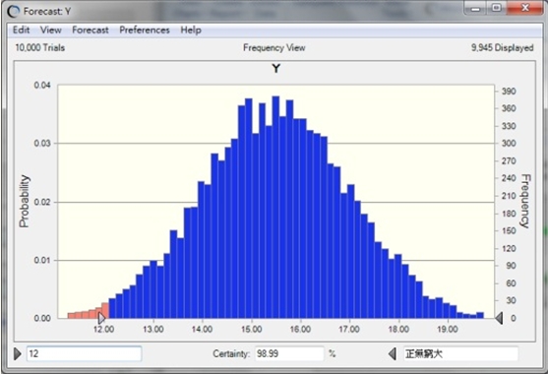Image resolution: width=548 pixels, height=374 pixels.
Task: Click the red bars left of 12.00
Action: [x=89, y=311]
